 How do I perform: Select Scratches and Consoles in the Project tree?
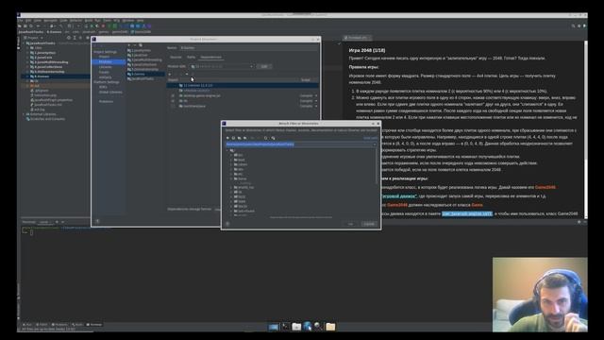(45, 119)
